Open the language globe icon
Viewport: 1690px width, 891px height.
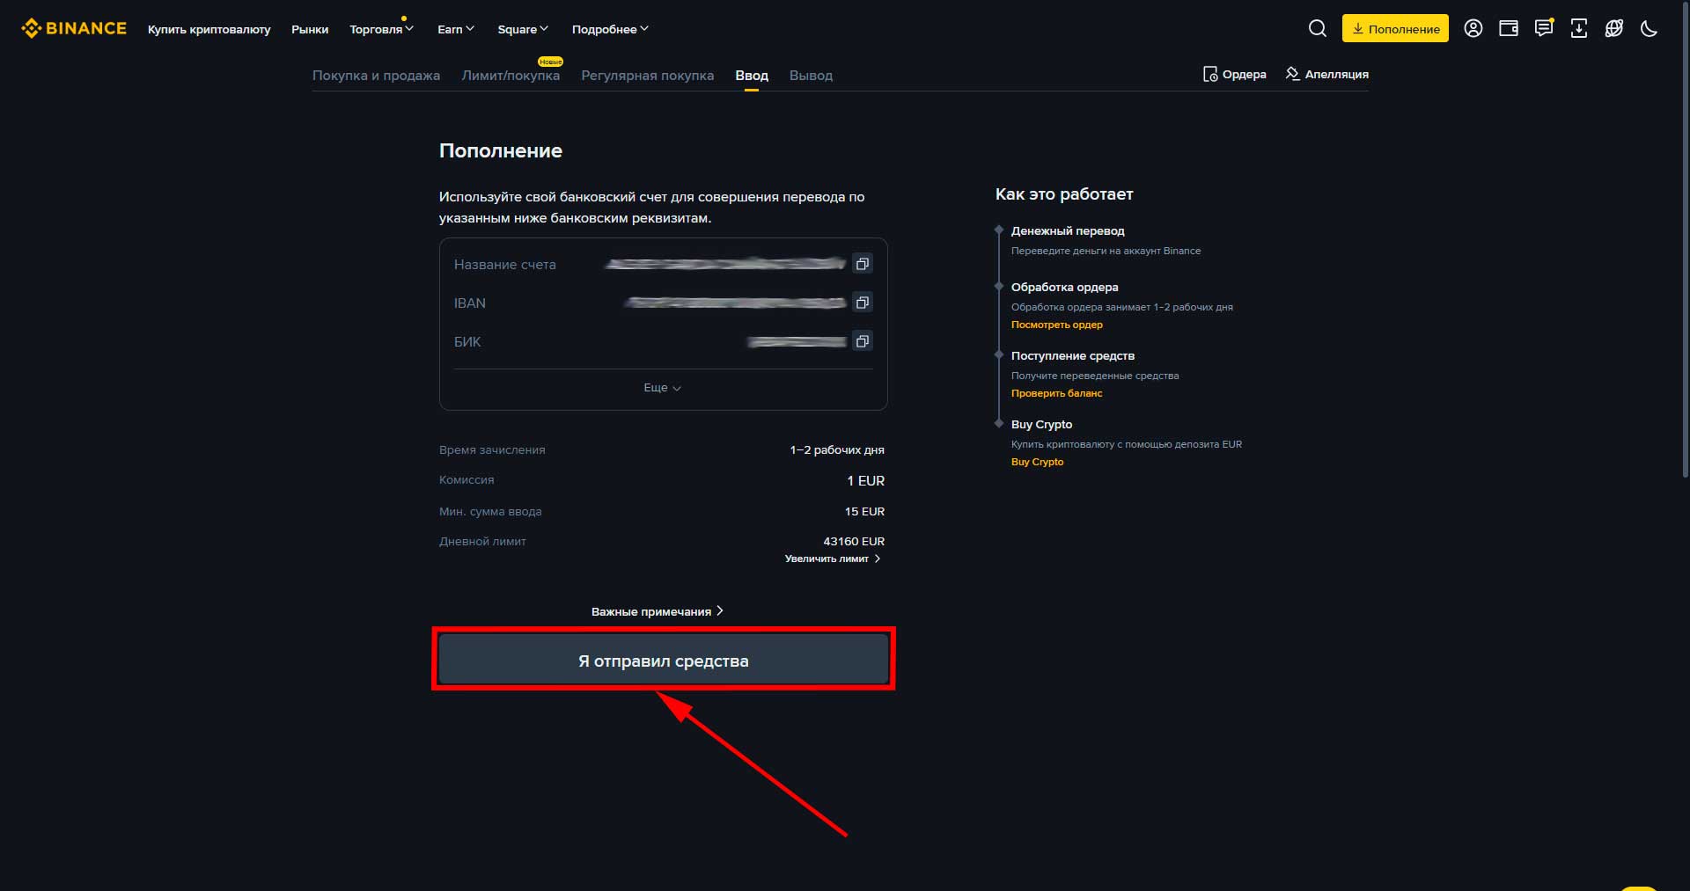pyautogui.click(x=1613, y=28)
